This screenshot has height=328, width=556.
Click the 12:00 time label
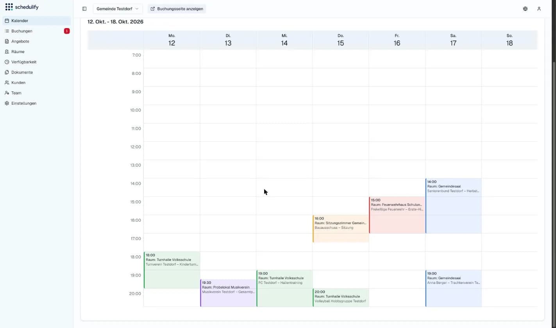(x=135, y=147)
